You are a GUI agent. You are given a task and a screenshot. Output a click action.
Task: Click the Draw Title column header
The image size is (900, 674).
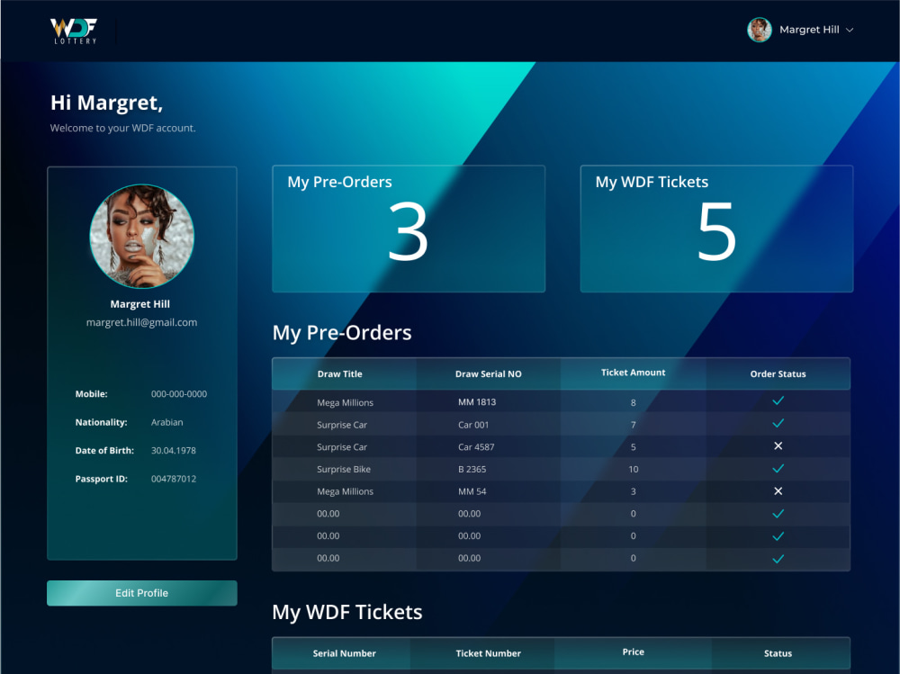click(x=340, y=373)
